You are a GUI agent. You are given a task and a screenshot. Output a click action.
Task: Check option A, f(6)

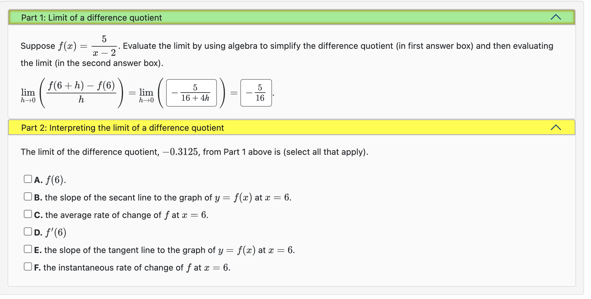[28, 178]
